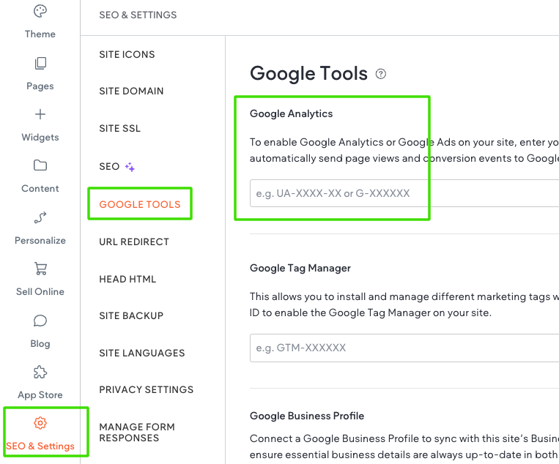This screenshot has height=464, width=559.
Task: Select SITE ICONS menu item
Action: (127, 54)
